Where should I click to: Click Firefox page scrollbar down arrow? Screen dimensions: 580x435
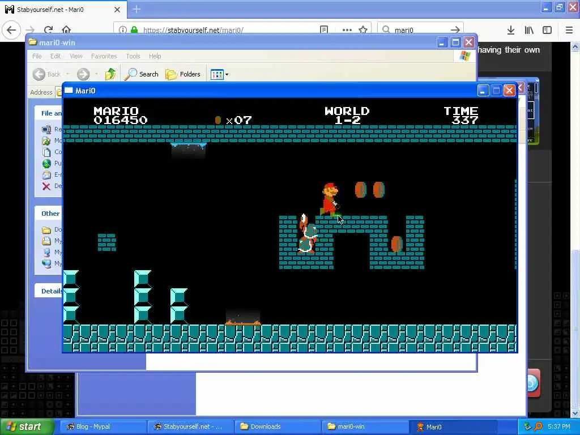pyautogui.click(x=575, y=413)
